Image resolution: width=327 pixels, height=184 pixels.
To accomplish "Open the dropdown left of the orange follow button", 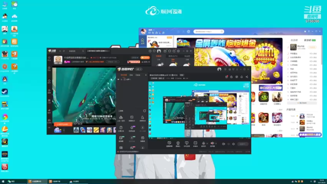I will 135,58.
